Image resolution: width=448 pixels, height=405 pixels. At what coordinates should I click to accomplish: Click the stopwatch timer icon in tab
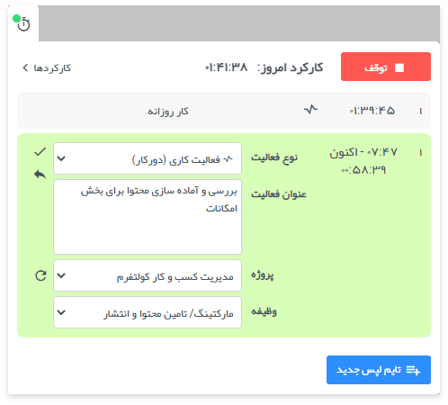pos(23,24)
